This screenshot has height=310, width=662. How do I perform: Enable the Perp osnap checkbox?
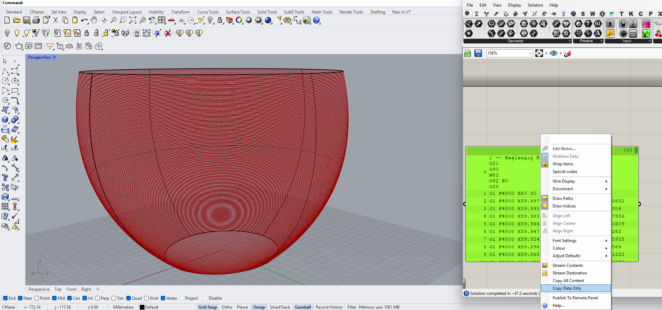coord(97,298)
